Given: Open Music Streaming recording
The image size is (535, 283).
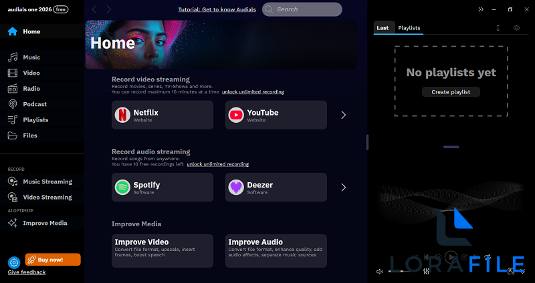Looking at the screenshot, I should point(40,182).
